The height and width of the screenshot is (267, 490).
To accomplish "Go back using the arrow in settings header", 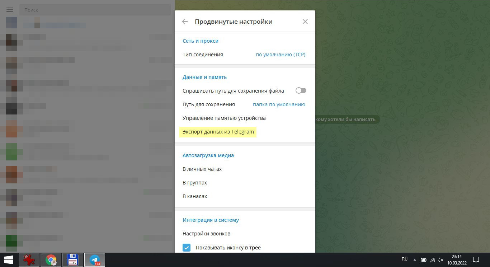I will point(185,22).
